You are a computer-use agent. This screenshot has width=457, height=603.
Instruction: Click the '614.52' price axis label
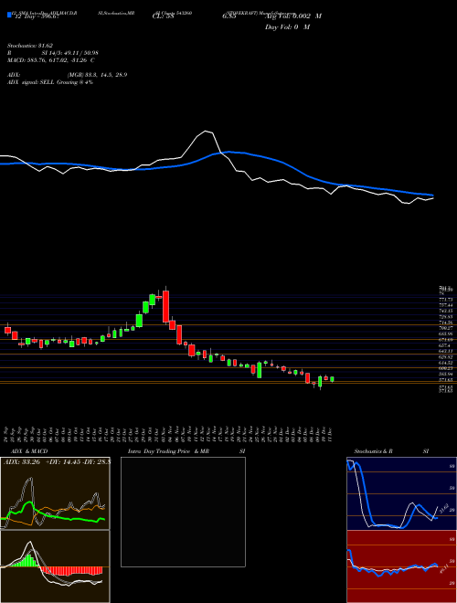point(446,363)
